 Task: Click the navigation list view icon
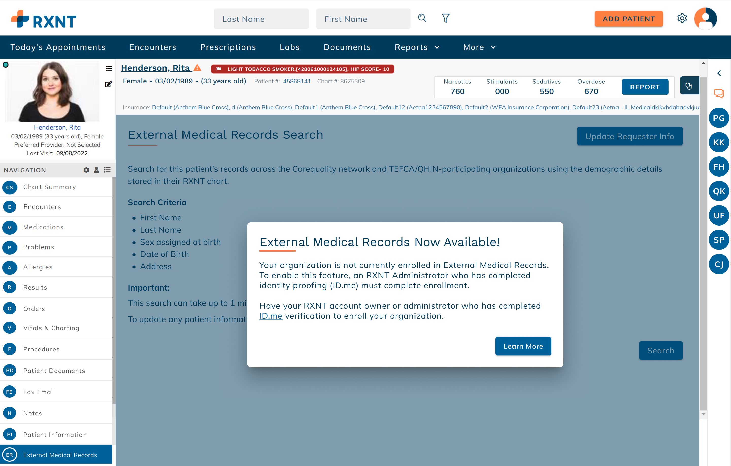[107, 170]
